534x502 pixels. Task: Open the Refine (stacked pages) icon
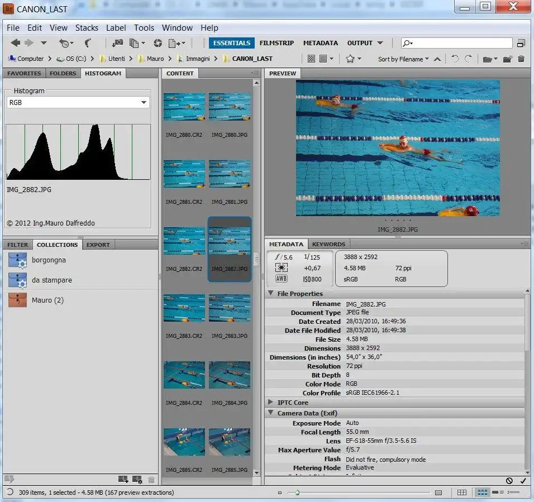pos(134,43)
